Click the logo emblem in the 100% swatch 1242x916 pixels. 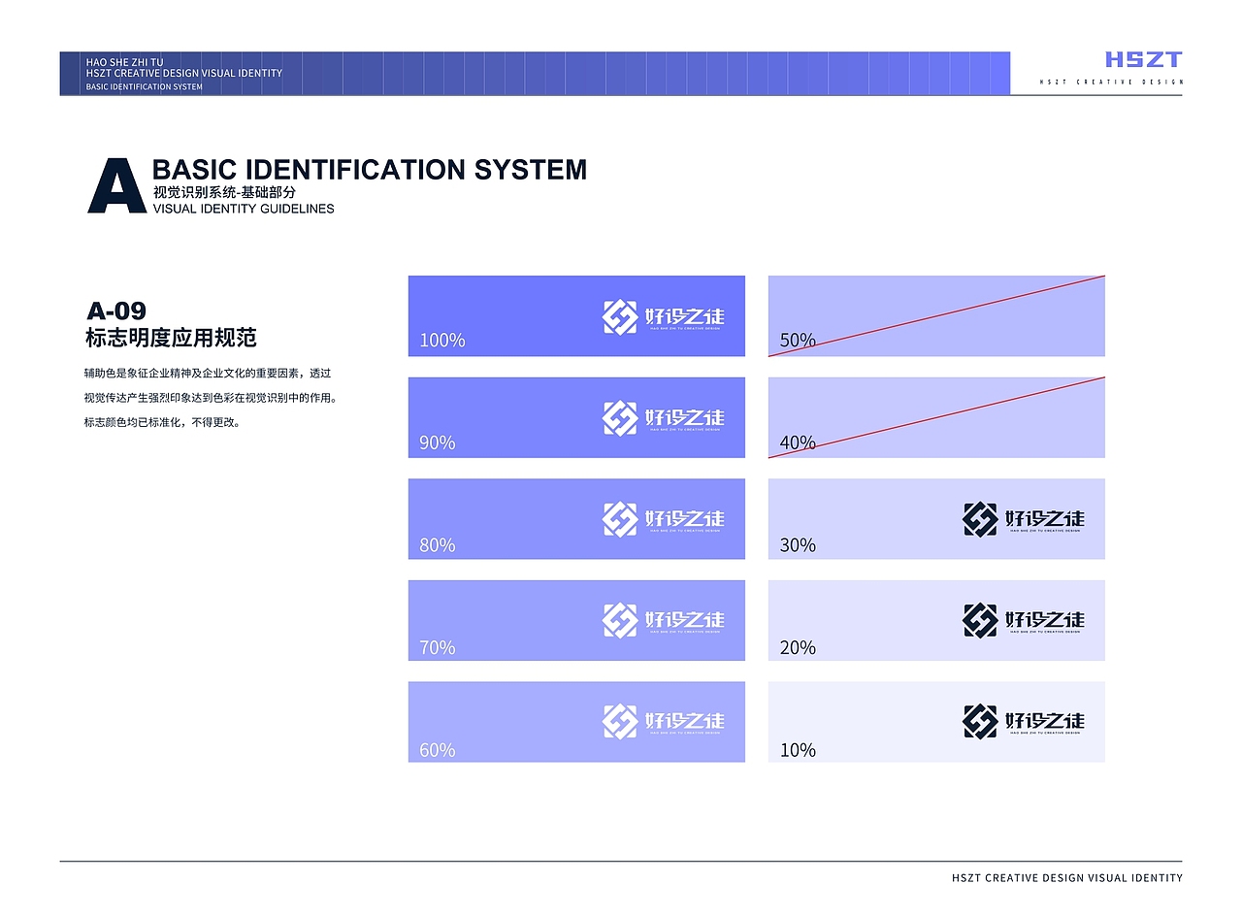click(x=619, y=316)
